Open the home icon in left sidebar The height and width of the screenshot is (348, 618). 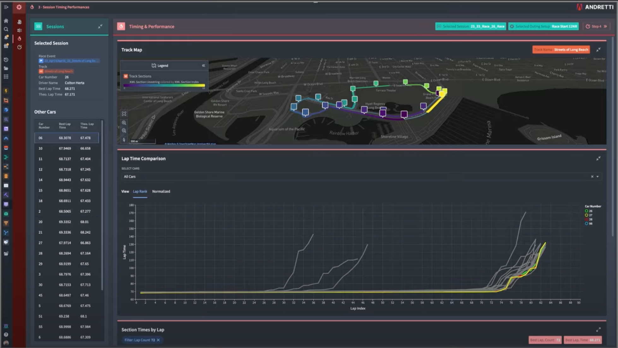tap(6, 21)
